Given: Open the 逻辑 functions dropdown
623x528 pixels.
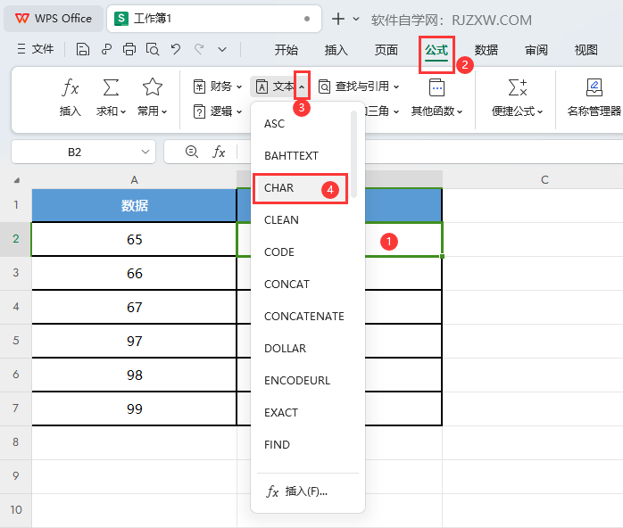Looking at the screenshot, I should coord(217,111).
